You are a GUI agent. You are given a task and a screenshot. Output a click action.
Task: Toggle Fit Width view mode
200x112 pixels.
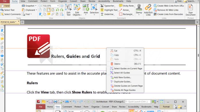click(49, 10)
